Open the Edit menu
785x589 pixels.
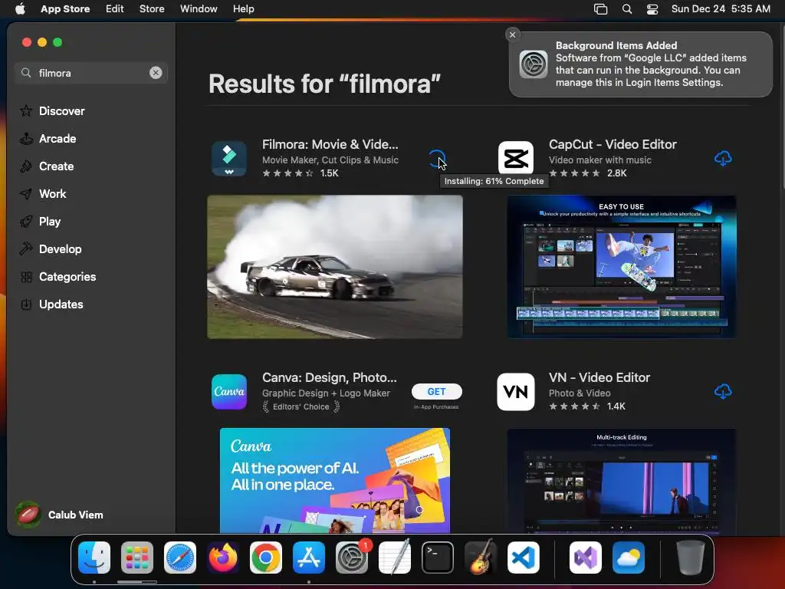pos(115,8)
